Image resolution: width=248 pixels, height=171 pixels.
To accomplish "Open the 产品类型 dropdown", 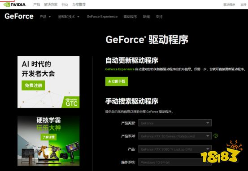I will point(175,123).
